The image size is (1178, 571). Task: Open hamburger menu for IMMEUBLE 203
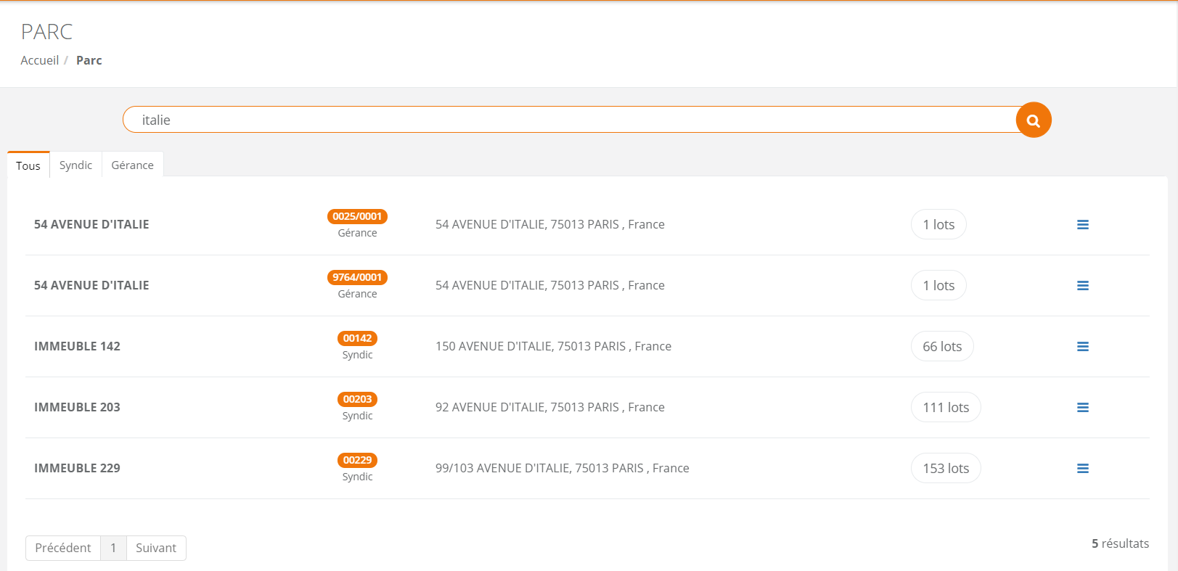[x=1083, y=408]
